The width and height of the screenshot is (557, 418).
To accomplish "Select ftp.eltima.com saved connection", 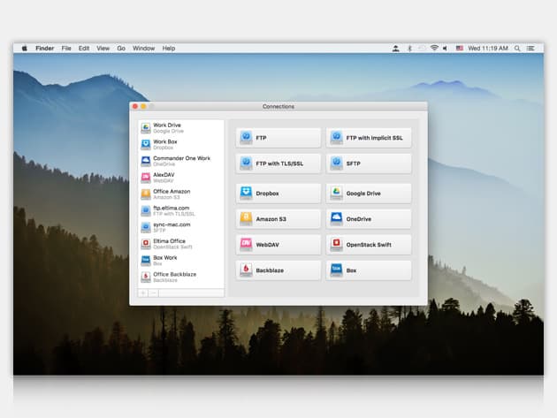I will point(171,210).
